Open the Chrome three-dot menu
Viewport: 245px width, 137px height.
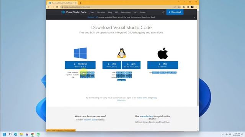pyautogui.click(x=196, y=7)
